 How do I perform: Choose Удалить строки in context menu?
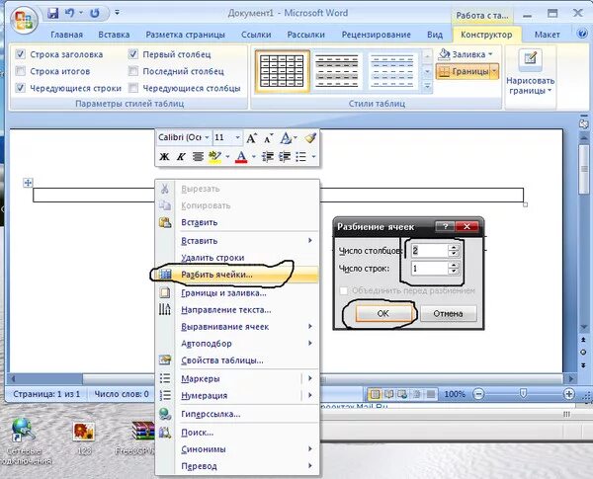(237, 258)
